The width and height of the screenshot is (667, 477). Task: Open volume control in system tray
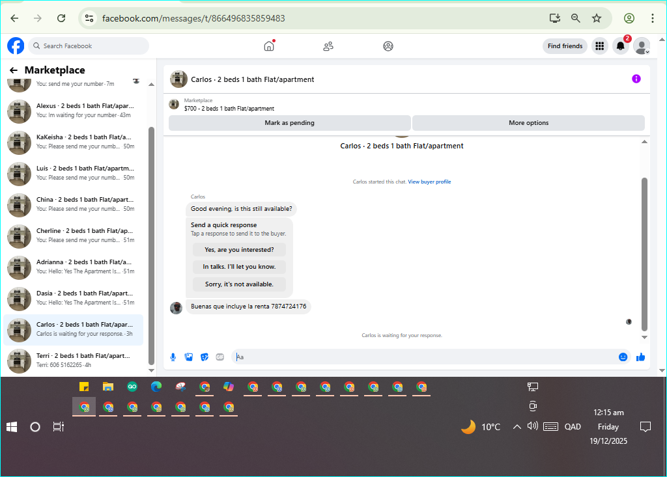(x=533, y=426)
